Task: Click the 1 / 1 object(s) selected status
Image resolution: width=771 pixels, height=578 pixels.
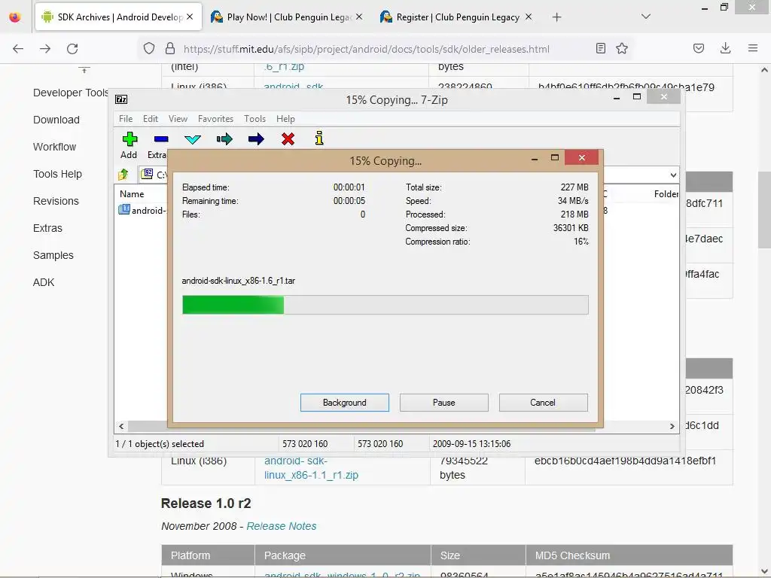Action: point(160,444)
